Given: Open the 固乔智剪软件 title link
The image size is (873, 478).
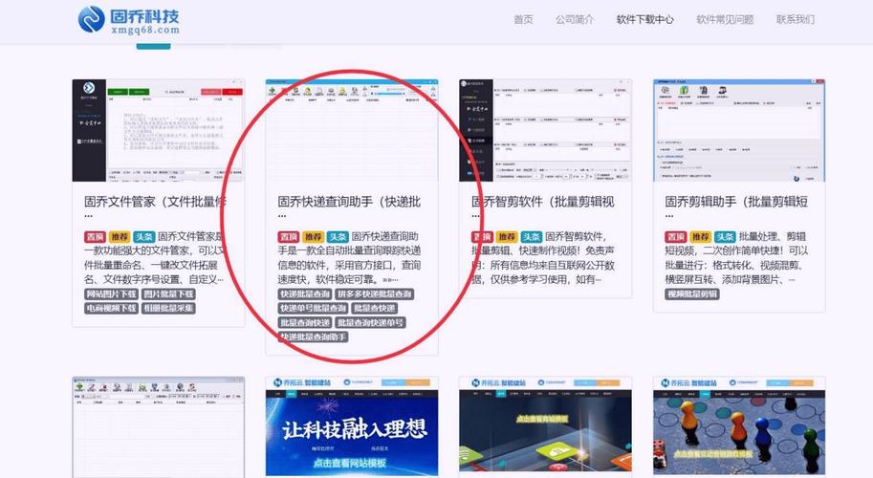Looking at the screenshot, I should point(542,202).
